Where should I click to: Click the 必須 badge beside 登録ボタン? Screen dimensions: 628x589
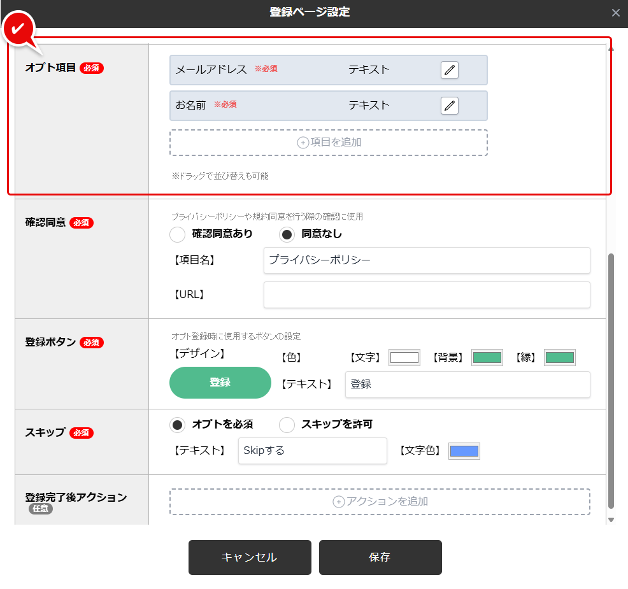[91, 343]
